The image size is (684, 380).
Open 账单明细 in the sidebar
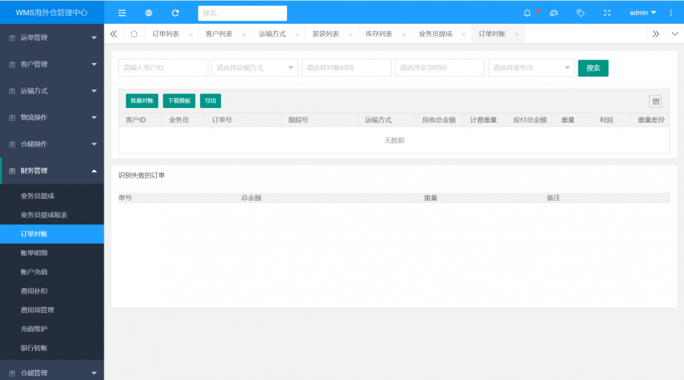52,253
